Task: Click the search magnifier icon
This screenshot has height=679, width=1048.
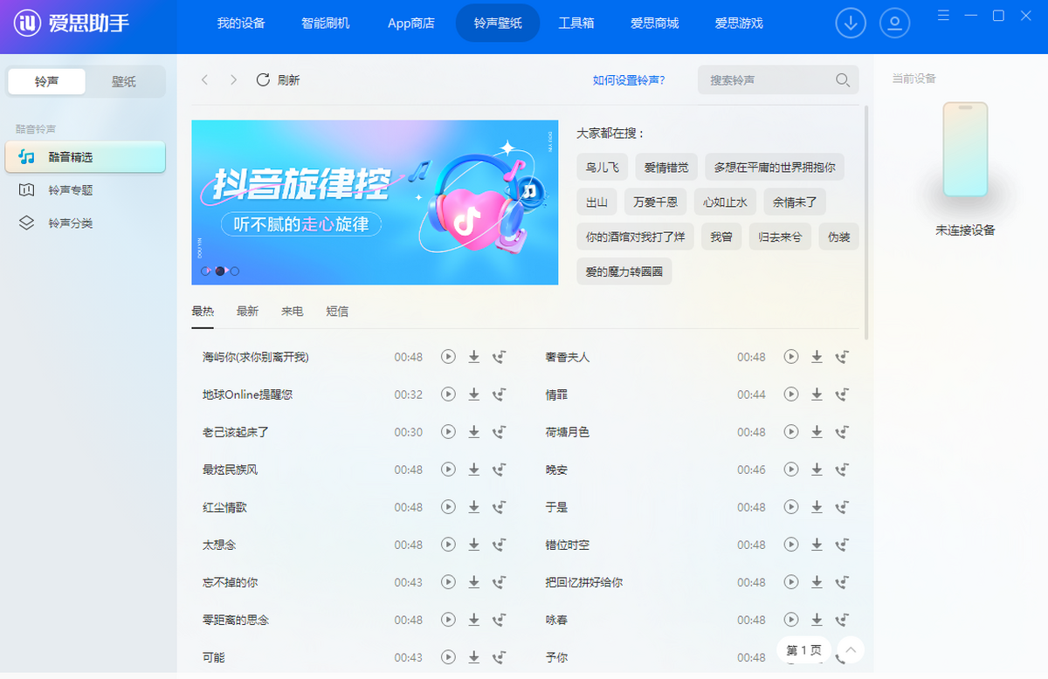Action: pyautogui.click(x=843, y=80)
